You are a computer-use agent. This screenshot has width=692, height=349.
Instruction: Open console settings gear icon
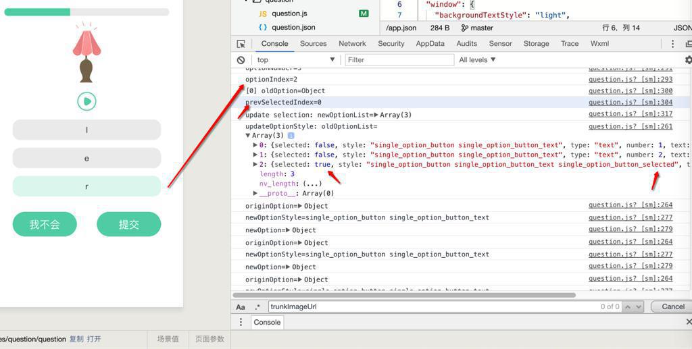tap(688, 60)
